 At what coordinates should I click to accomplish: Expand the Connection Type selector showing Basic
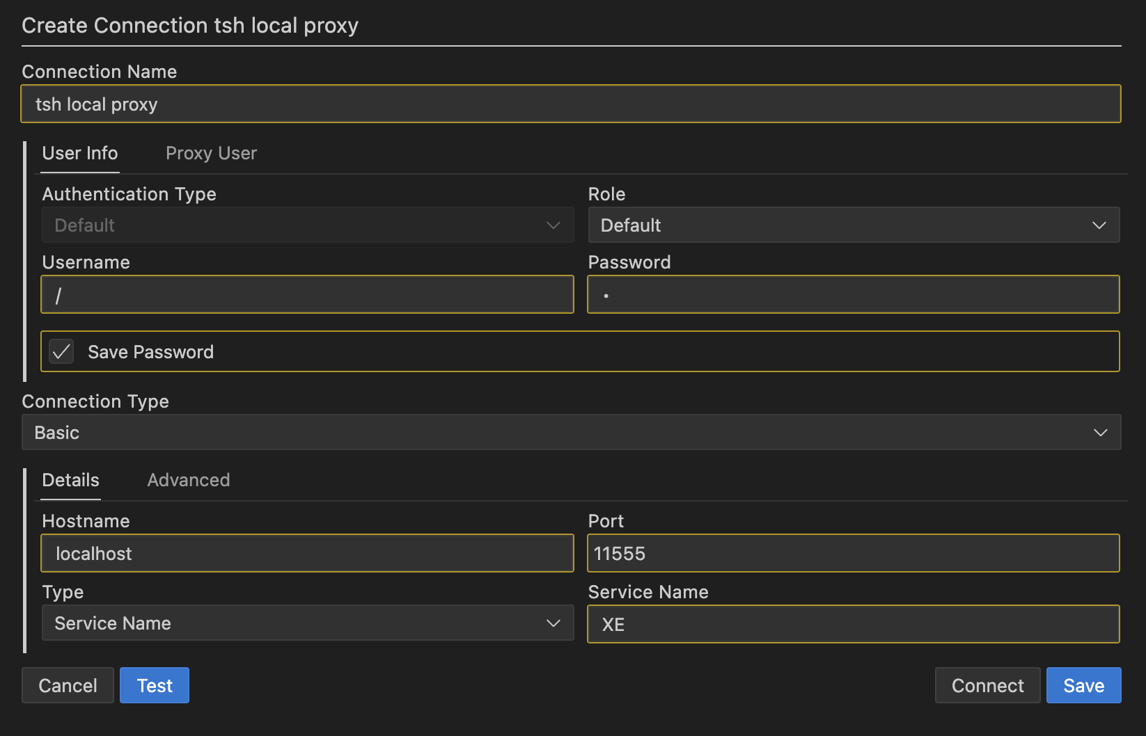pyautogui.click(x=571, y=432)
